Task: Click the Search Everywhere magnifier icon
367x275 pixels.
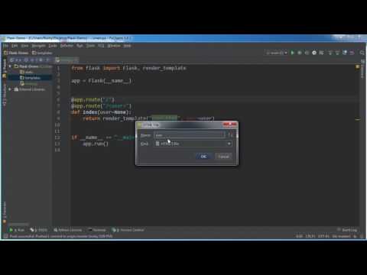Action: click(362, 53)
